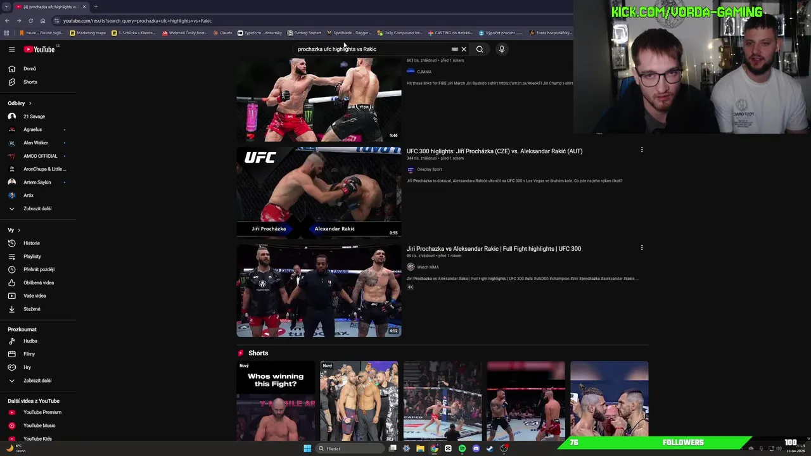
Task: Go back with browser back arrow
Action: coord(7,20)
